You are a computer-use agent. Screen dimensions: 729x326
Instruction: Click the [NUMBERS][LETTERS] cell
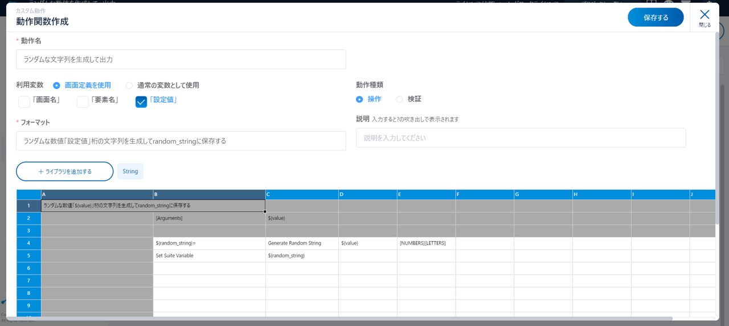(426, 243)
